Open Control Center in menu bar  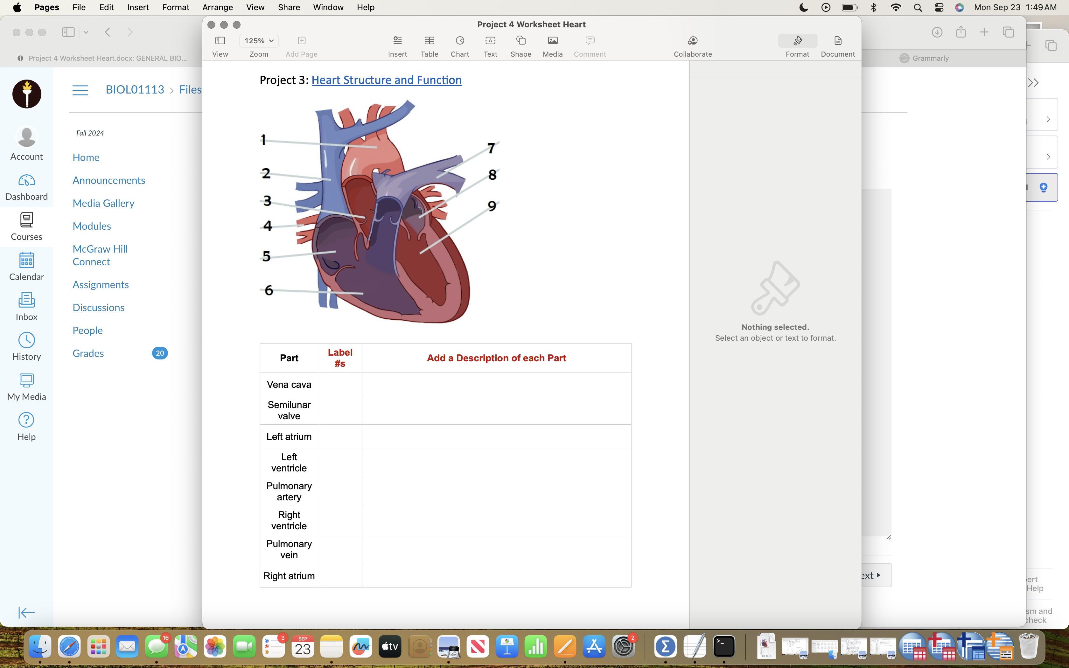click(x=939, y=8)
